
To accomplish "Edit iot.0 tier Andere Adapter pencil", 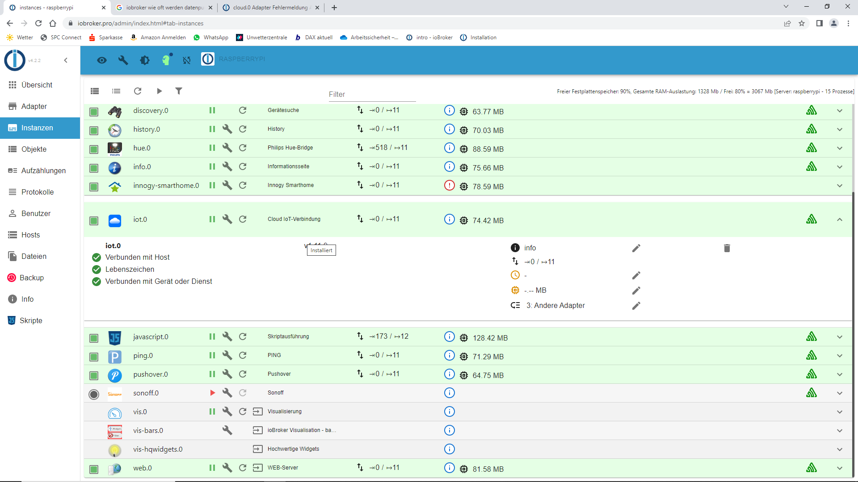I will pyautogui.click(x=636, y=306).
